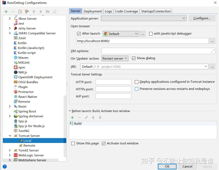This screenshot has height=170, width=219.
Task: Collapse the Before launch section triangle
Action: [x=70, y=111]
